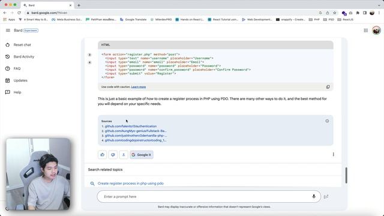384x216 pixels.
Task: Open the Apps bookmark
Action: 9,19
